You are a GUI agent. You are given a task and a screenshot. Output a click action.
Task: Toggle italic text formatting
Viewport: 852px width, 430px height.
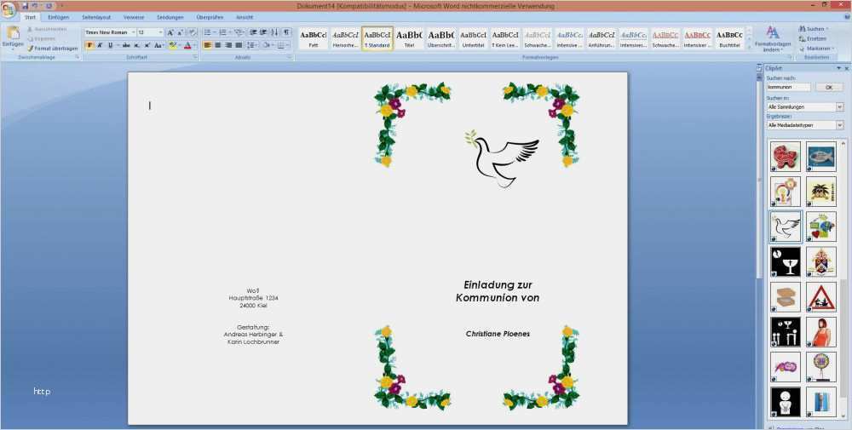tap(100, 45)
